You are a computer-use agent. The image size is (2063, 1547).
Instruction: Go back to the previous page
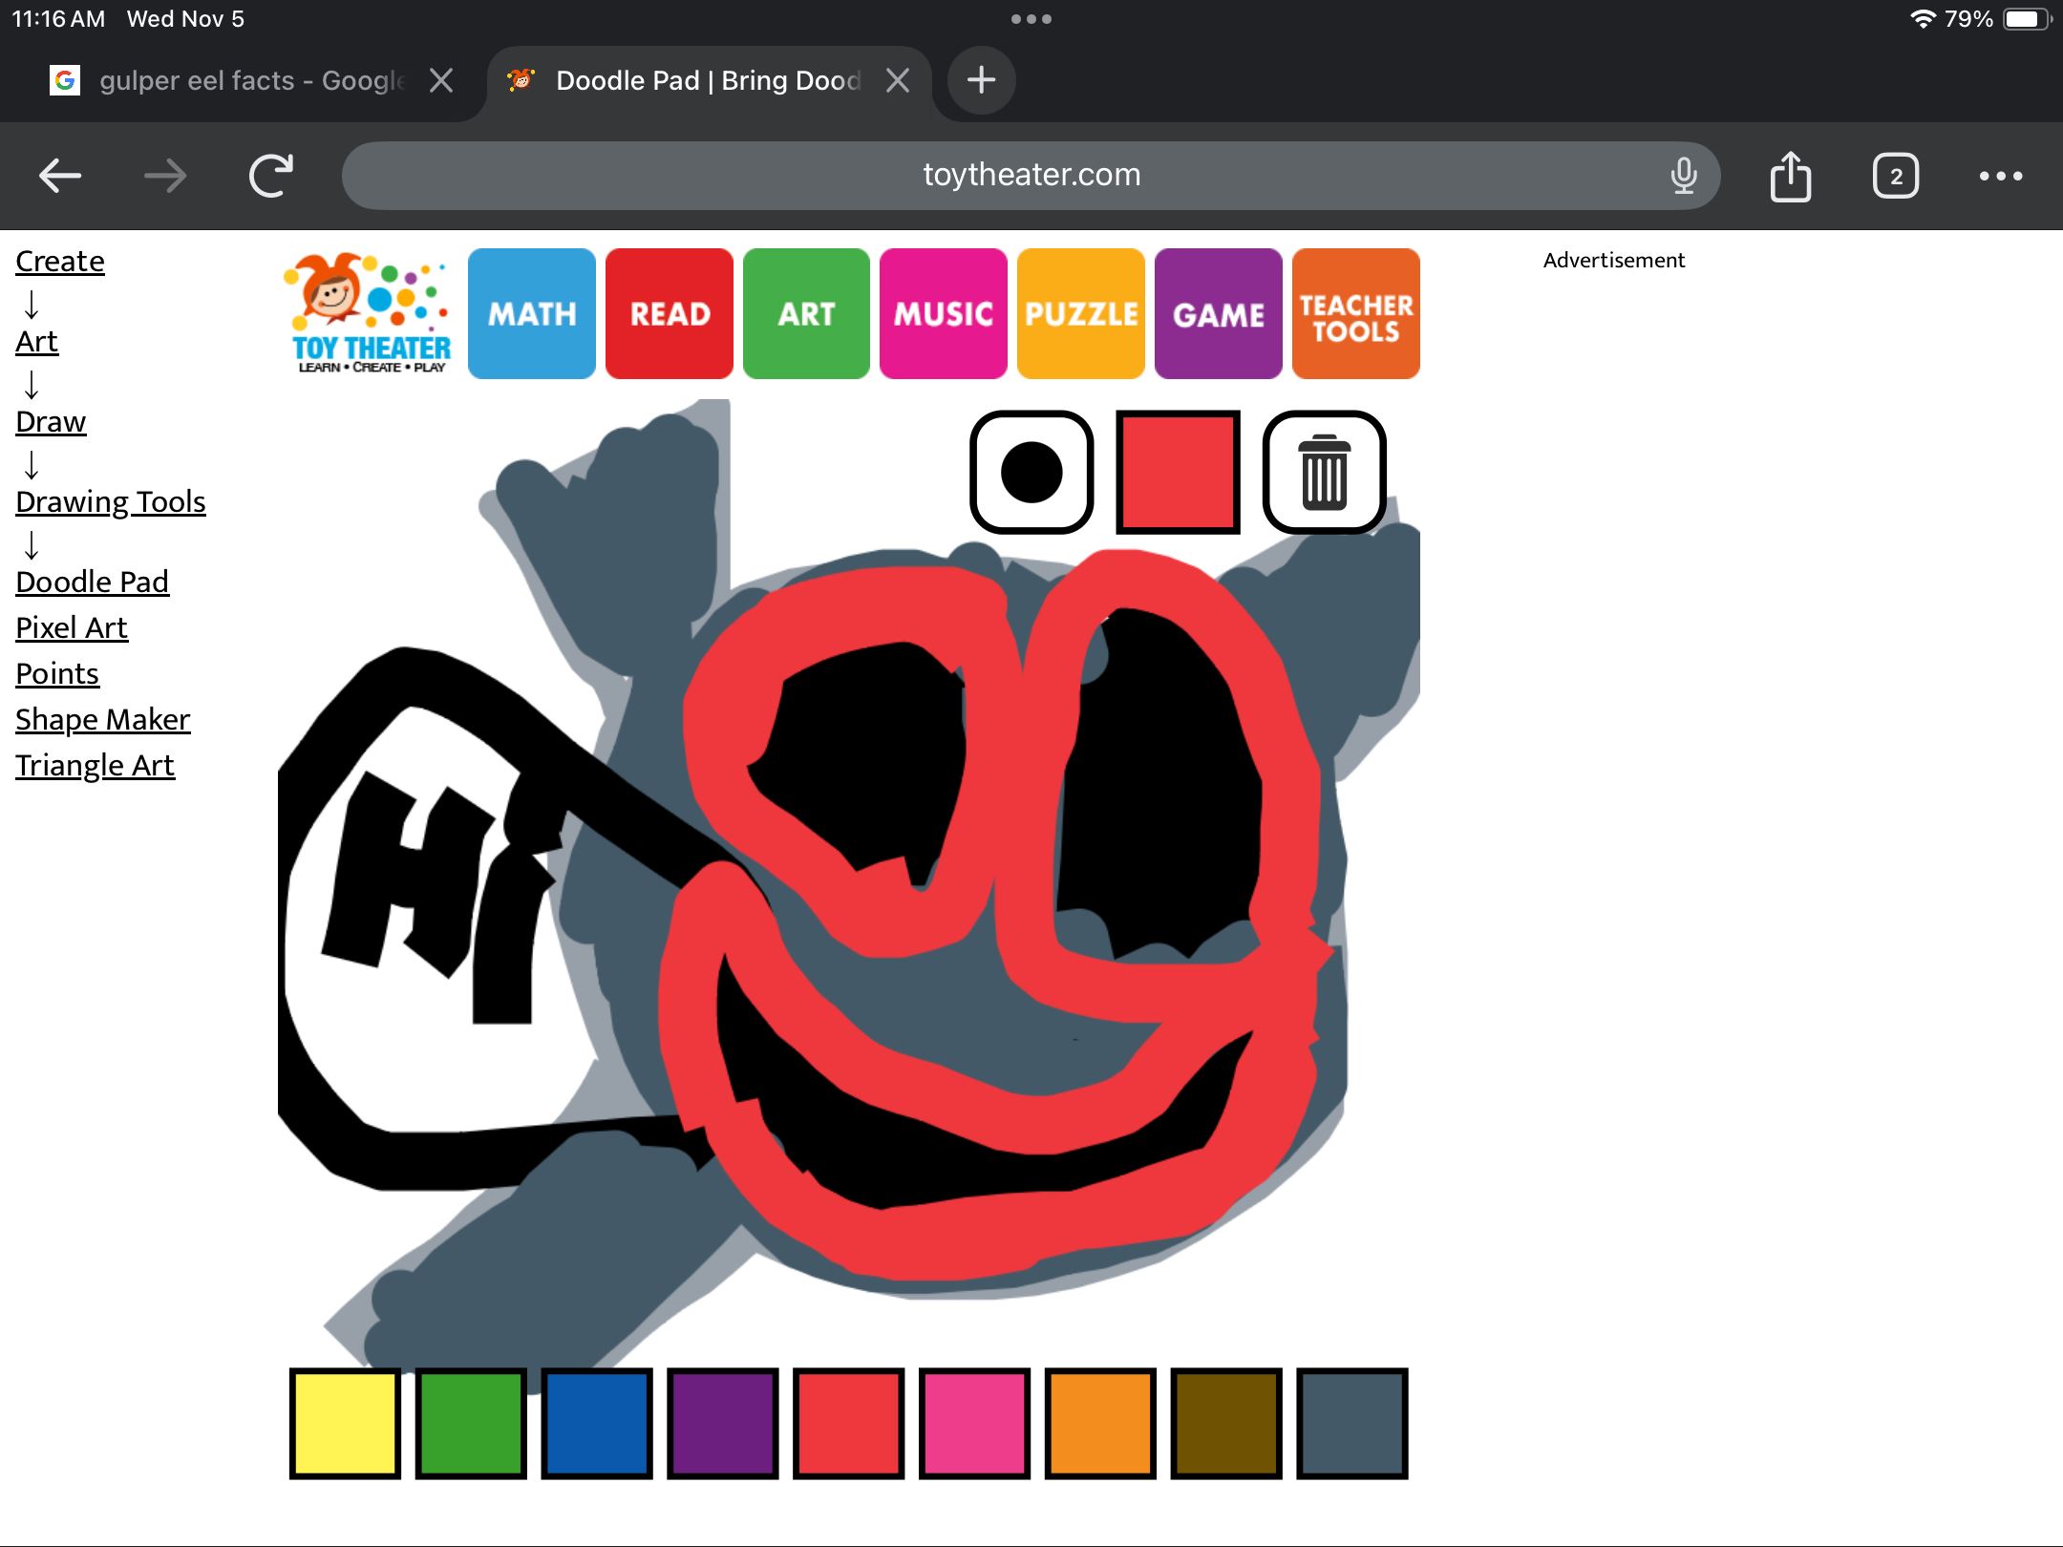coord(60,176)
